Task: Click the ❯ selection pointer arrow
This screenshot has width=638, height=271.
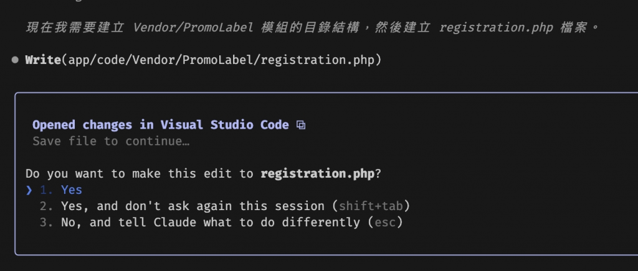Action: (29, 190)
